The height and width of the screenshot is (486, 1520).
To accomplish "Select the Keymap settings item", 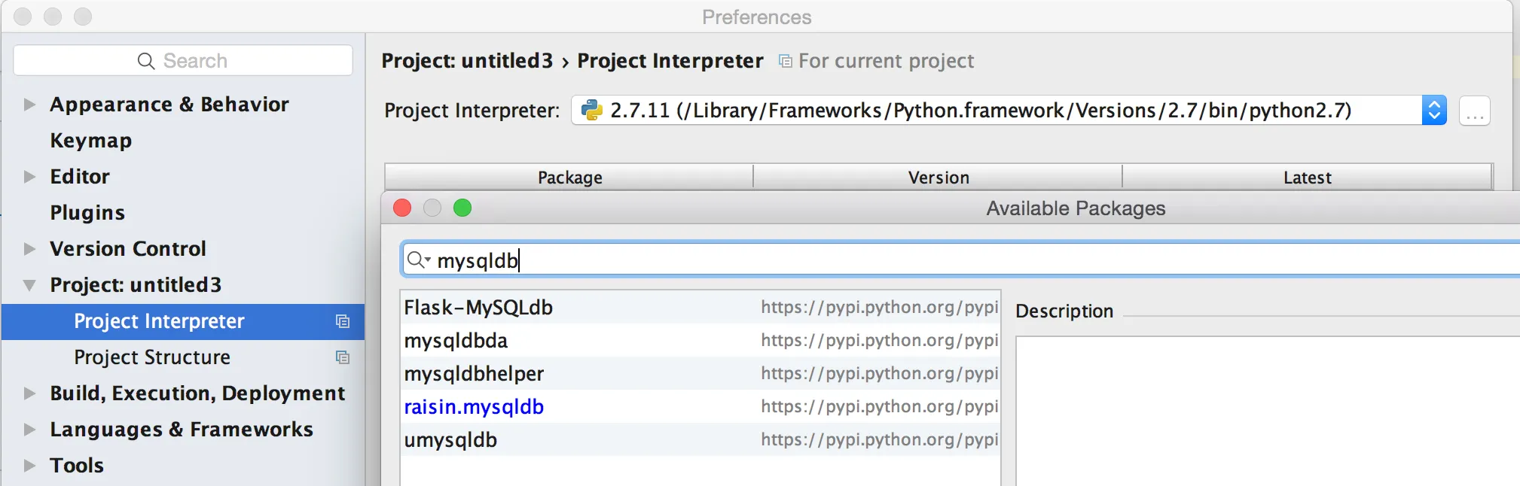I will click(x=90, y=141).
